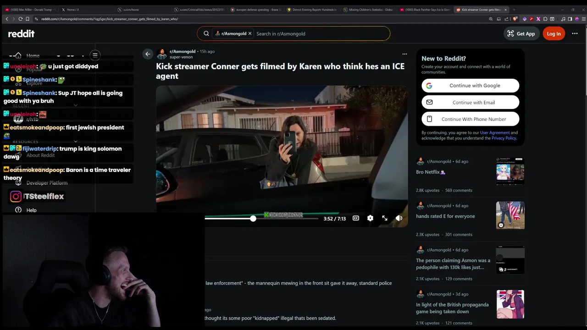Click the '569 comments' text
Viewport: 587px width, 330px height.
tap(459, 190)
